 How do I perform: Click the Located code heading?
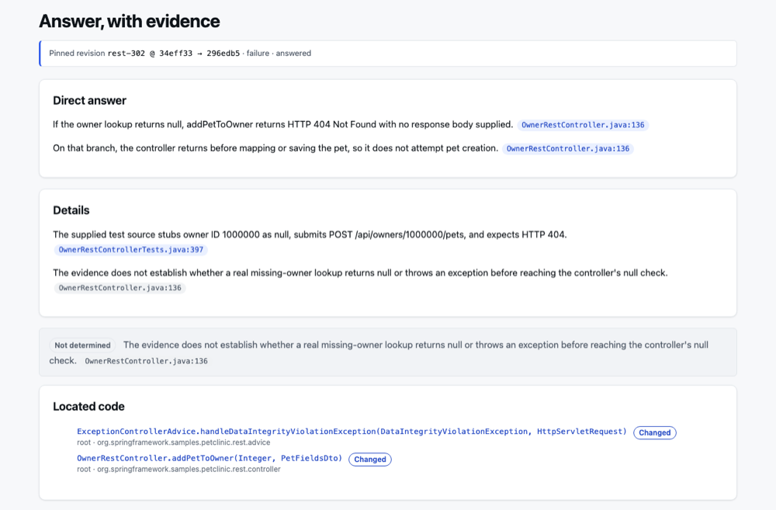[88, 407]
